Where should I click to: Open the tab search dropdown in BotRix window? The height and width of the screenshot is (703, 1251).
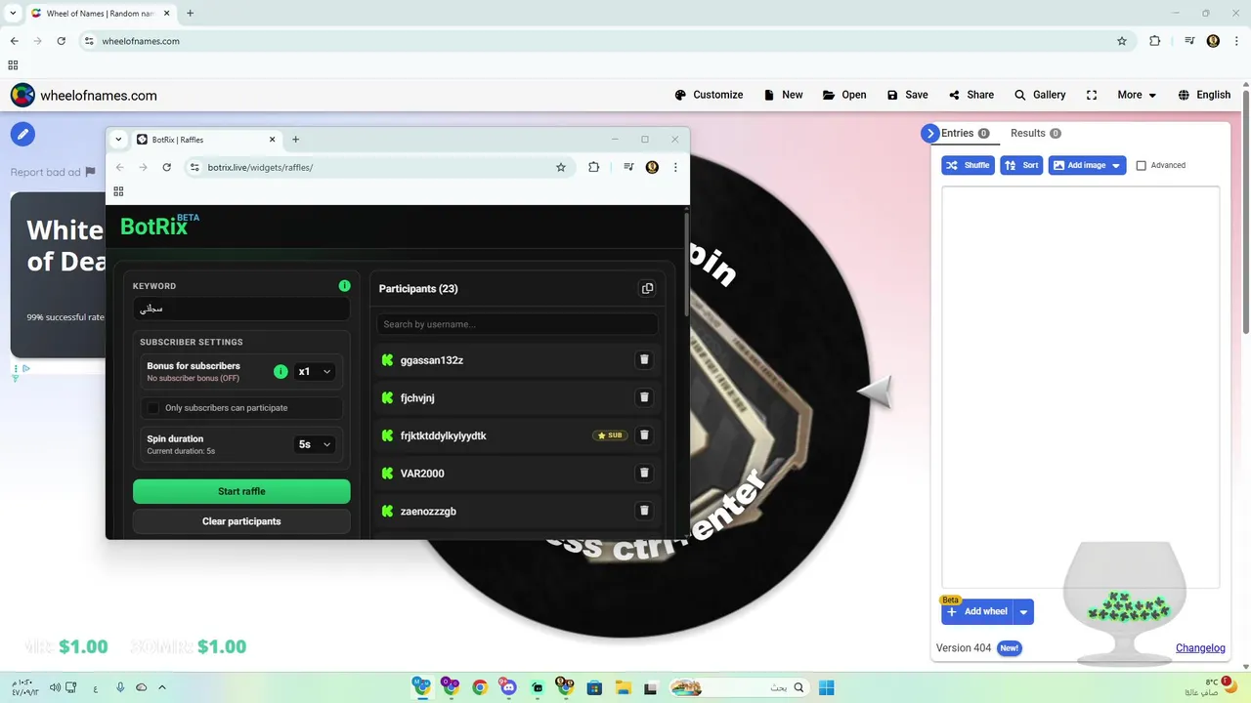click(118, 140)
